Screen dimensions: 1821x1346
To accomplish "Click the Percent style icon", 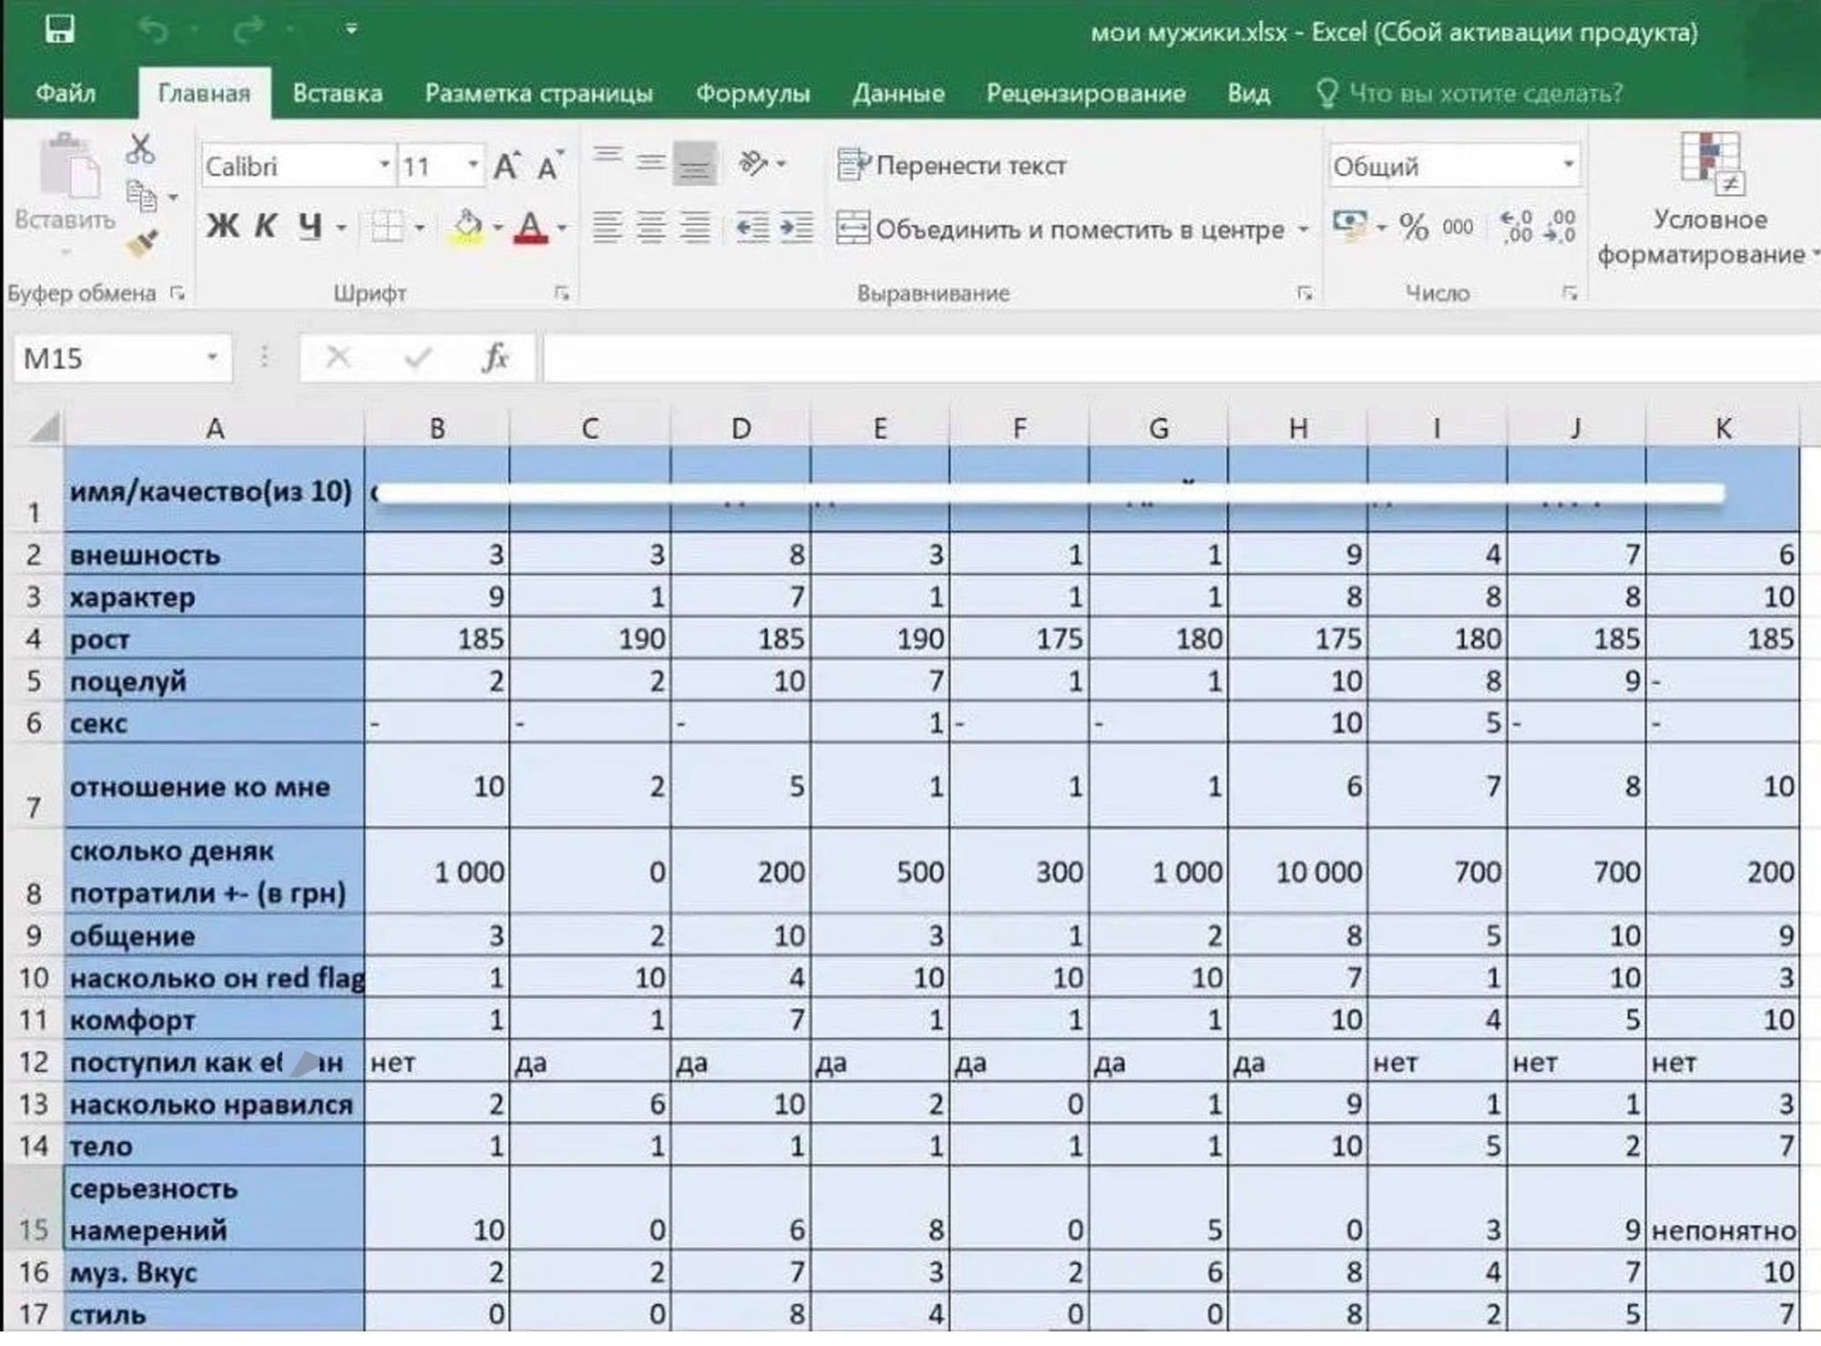I will pos(1413,227).
